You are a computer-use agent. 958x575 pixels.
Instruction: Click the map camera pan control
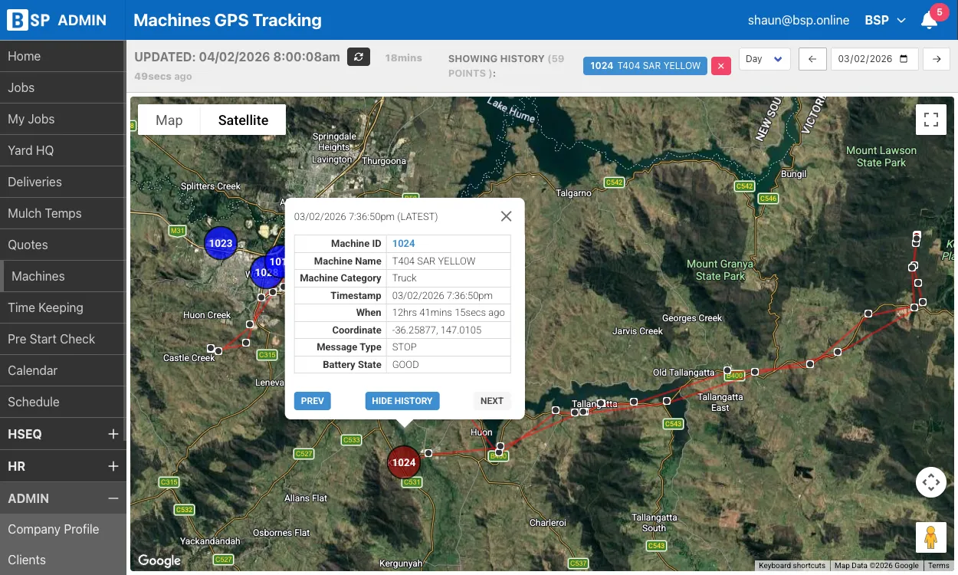[x=931, y=482]
